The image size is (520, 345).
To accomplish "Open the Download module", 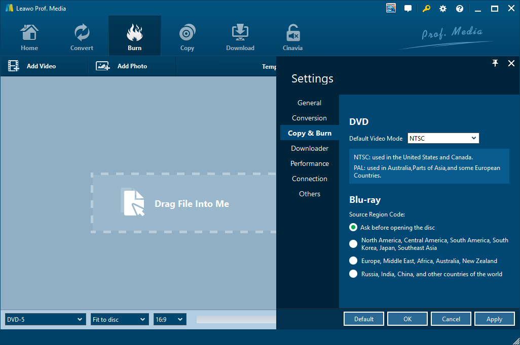I will [240, 33].
